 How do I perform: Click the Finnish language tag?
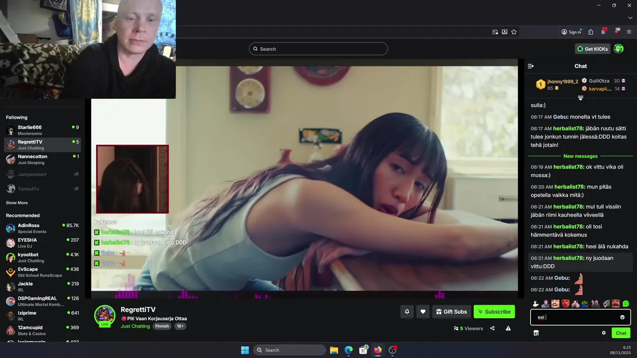click(162, 326)
